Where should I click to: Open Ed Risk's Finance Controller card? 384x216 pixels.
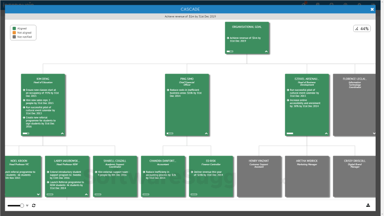click(x=211, y=176)
